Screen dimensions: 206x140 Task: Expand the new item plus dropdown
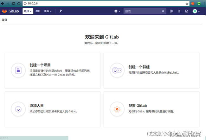coord(117,11)
